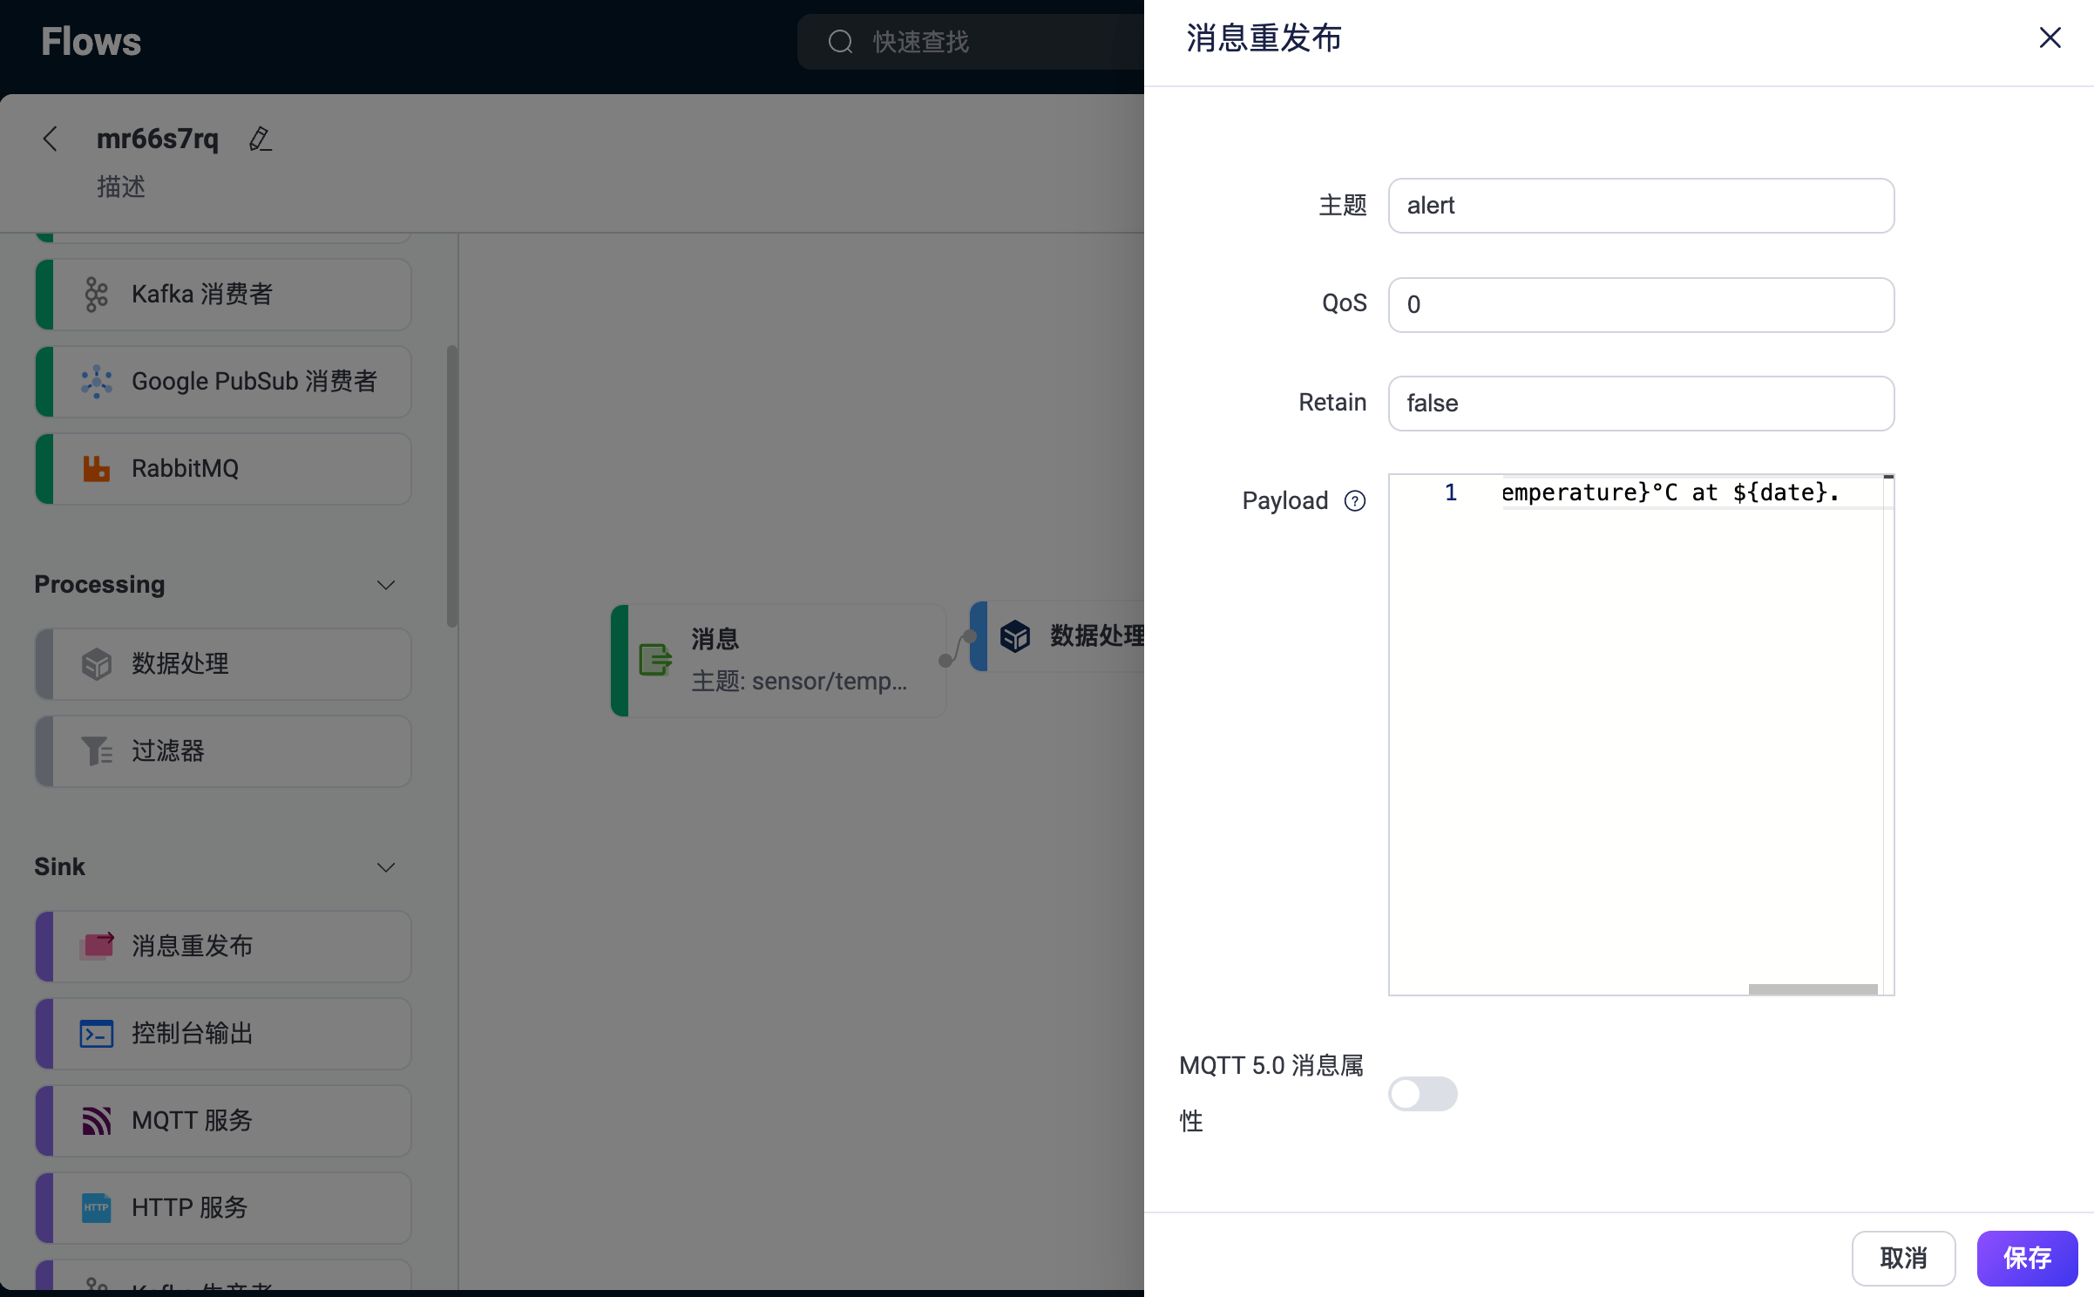Click the RabbitMQ source node icon
The width and height of the screenshot is (2094, 1297).
tap(96, 468)
